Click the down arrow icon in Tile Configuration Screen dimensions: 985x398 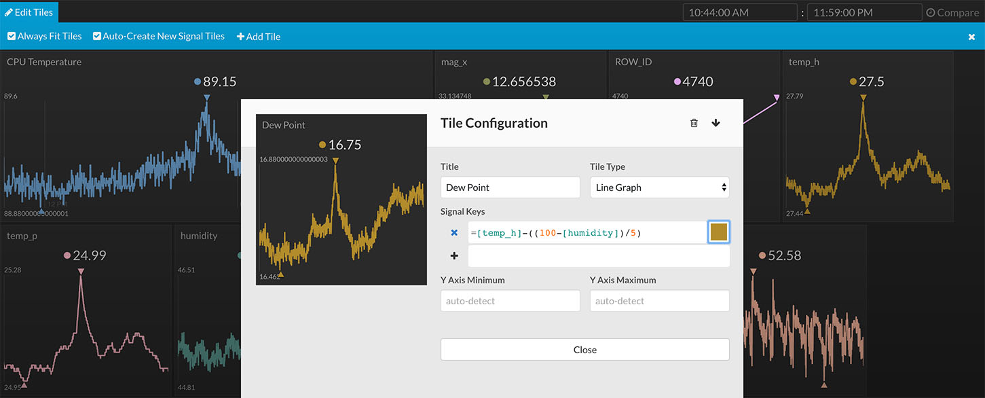715,123
